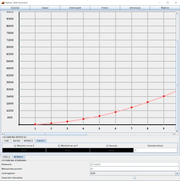The height and width of the screenshot is (181, 180).
Task: Click the Zaokrąglanie dropdown arrow
Action: pos(177,173)
